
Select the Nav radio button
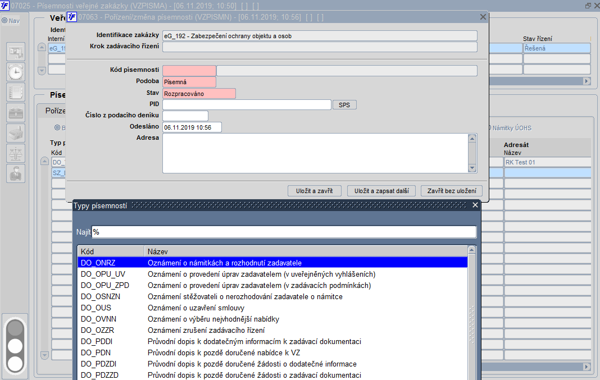(4, 21)
